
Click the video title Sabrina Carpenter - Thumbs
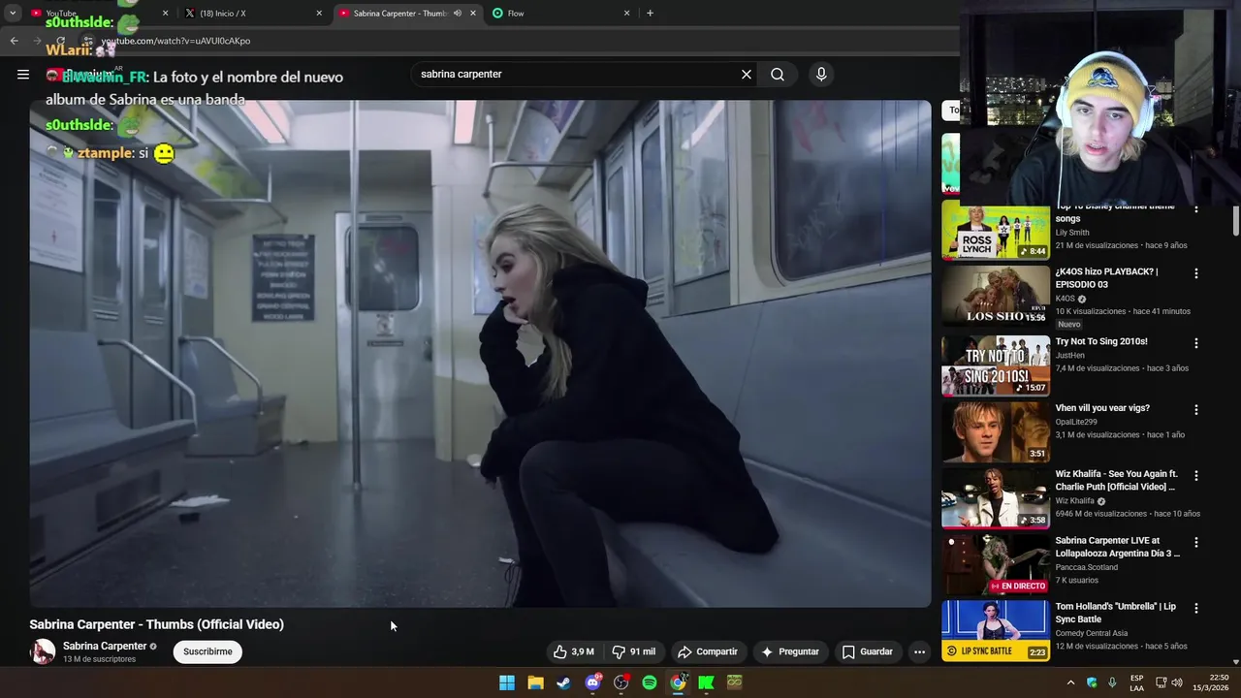click(156, 624)
